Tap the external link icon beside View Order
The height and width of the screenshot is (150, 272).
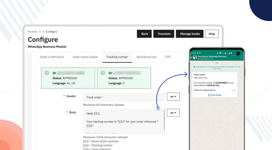click(x=209, y=95)
